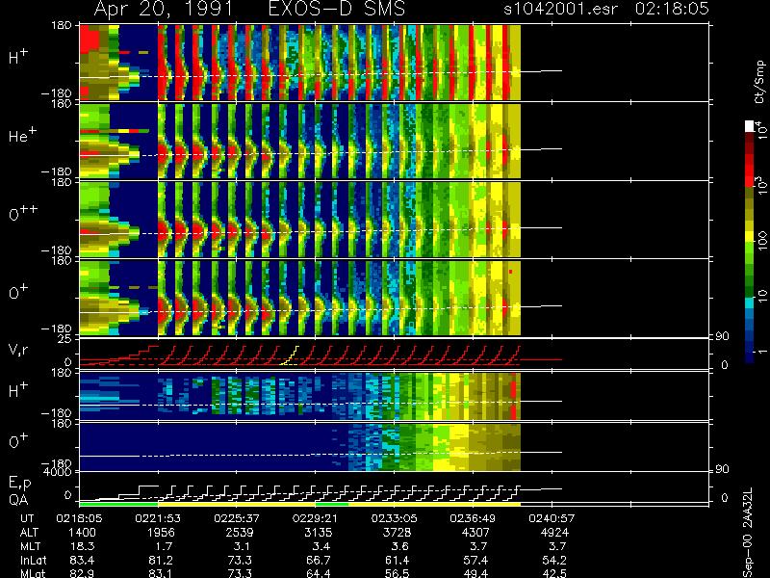Click the "E,p" panel label

pos(19,484)
